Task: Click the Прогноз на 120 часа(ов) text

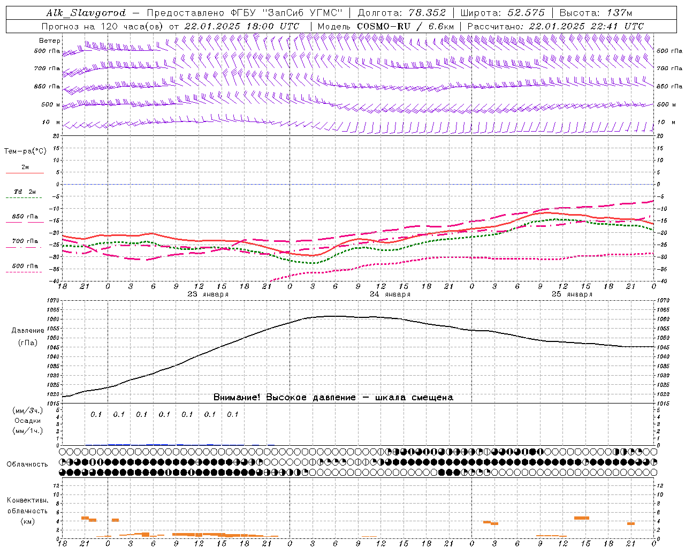Action: [103, 26]
